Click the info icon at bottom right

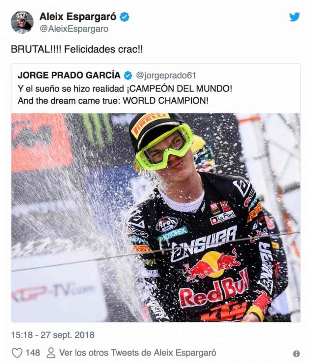pos(296,354)
